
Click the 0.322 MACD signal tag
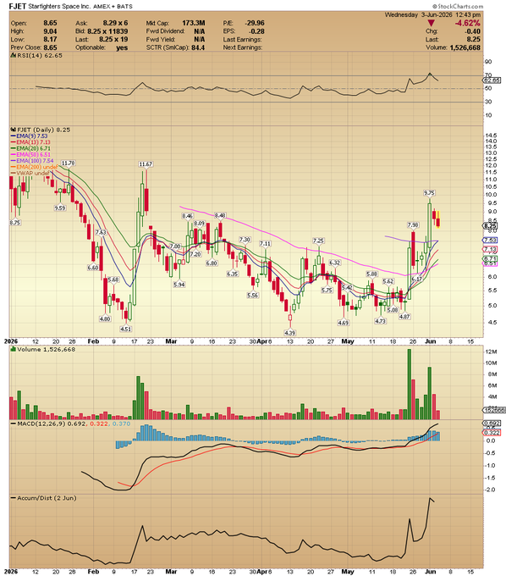[x=492, y=432]
